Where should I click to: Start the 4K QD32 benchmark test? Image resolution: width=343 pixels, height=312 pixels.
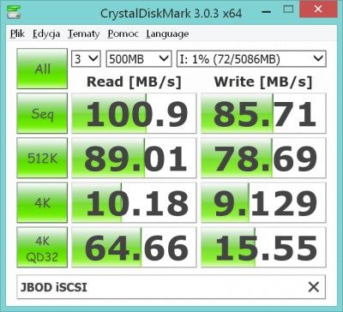pyautogui.click(x=42, y=247)
